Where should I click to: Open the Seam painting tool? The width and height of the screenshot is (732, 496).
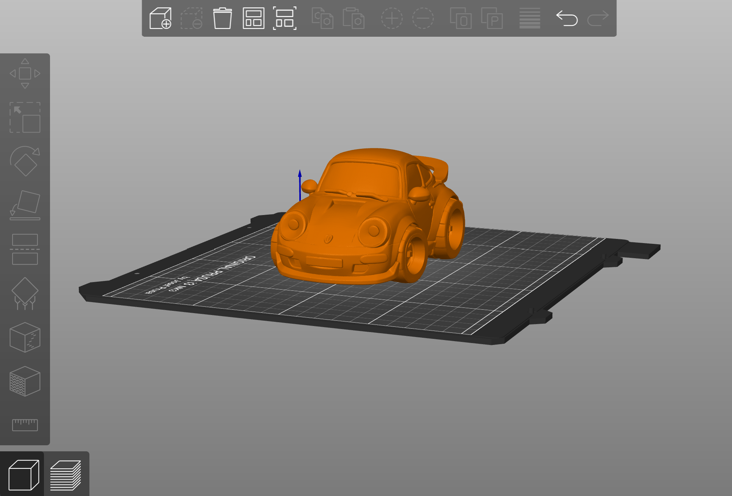(25, 337)
